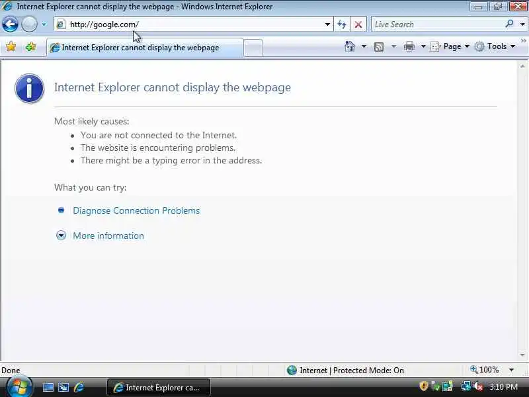Screen dimensions: 529x397
Task: Open the Windows Start menu
Action: pos(19,386)
